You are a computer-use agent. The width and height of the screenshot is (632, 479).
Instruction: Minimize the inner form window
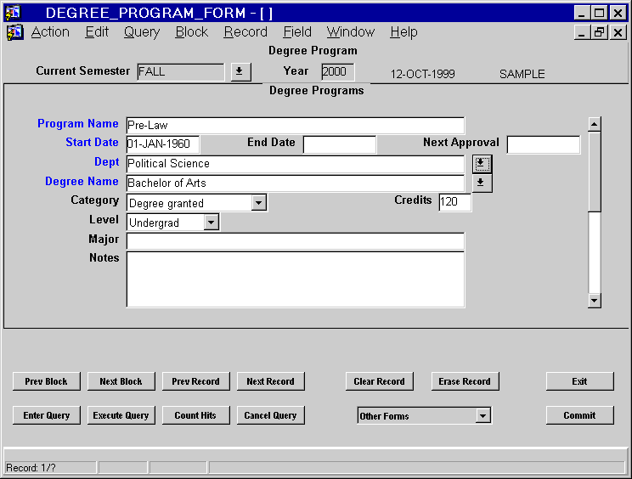point(581,32)
